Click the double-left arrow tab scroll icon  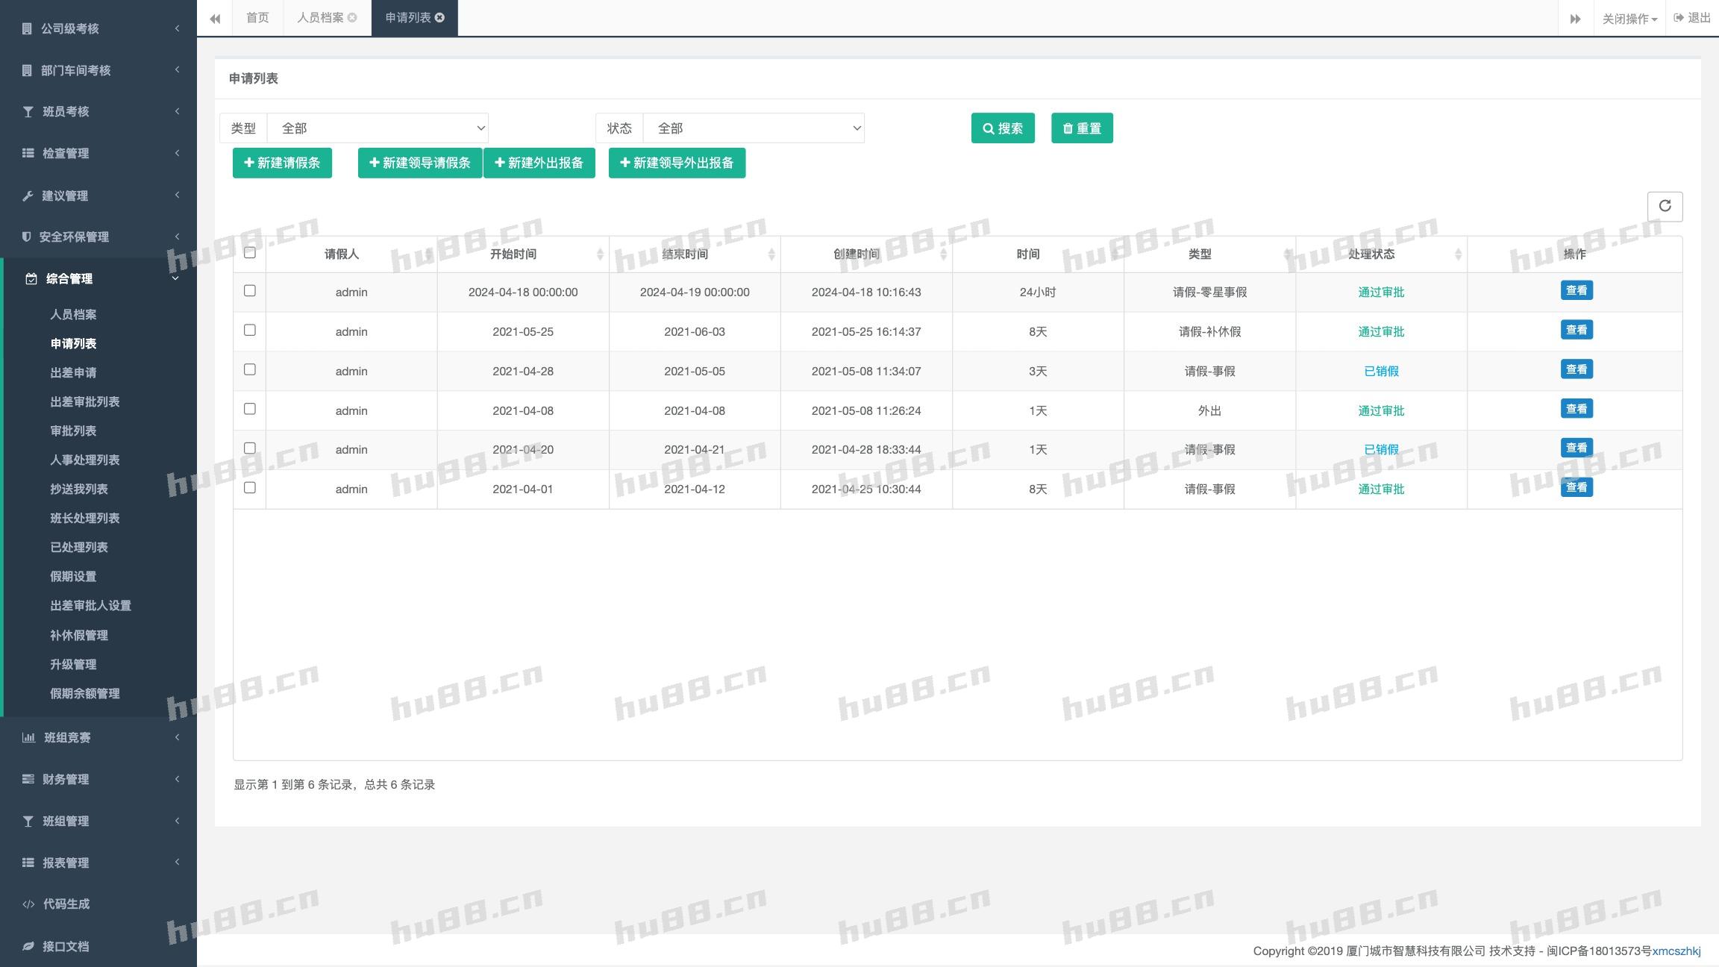pyautogui.click(x=215, y=19)
